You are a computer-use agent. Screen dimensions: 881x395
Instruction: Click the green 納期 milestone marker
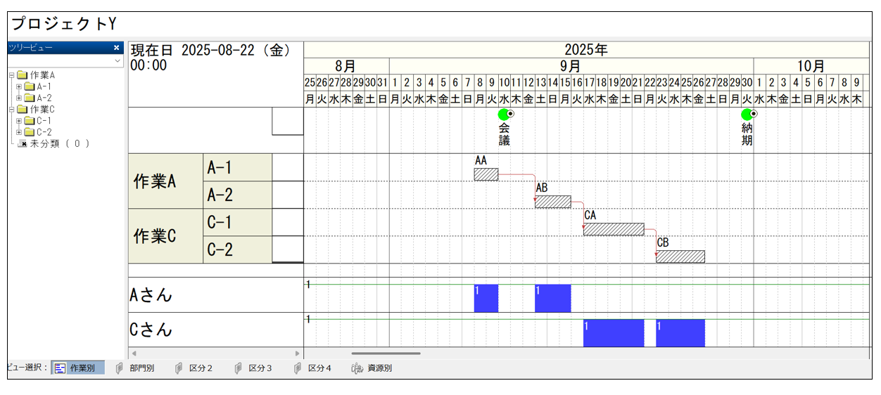point(747,115)
